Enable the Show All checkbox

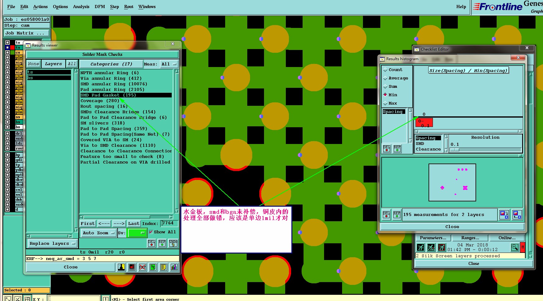[x=151, y=232]
